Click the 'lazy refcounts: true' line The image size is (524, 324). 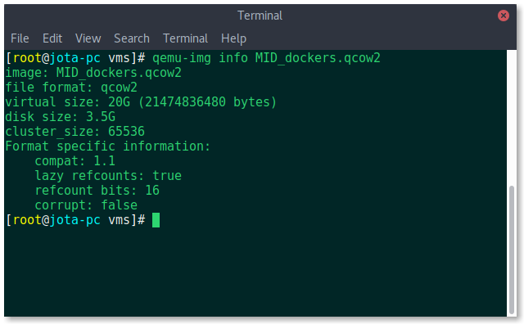[x=108, y=176]
